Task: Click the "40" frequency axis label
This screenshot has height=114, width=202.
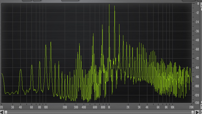Action: click(x=20, y=107)
